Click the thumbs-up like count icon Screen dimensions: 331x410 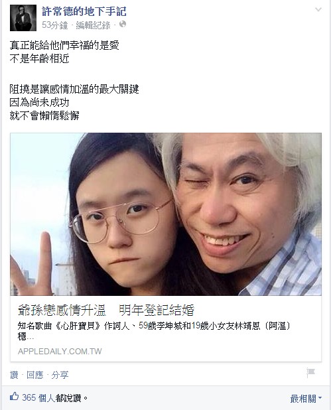[x=15, y=397]
